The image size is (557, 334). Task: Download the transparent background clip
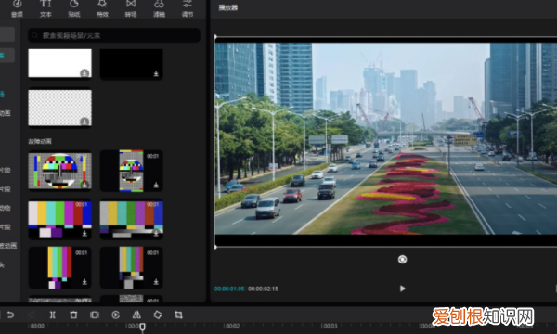[x=84, y=122]
